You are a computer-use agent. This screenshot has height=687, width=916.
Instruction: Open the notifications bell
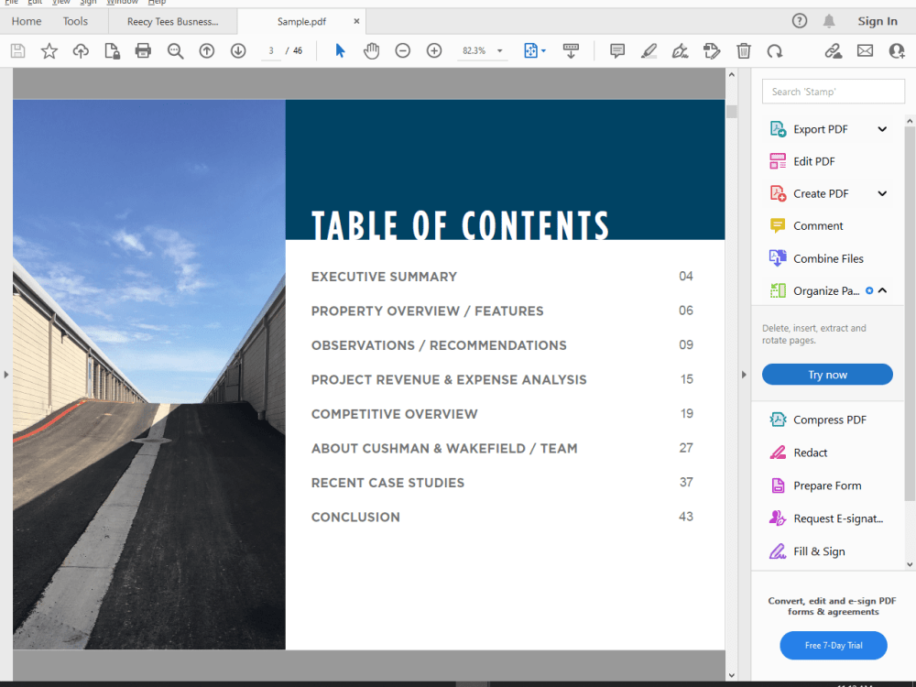tap(829, 21)
